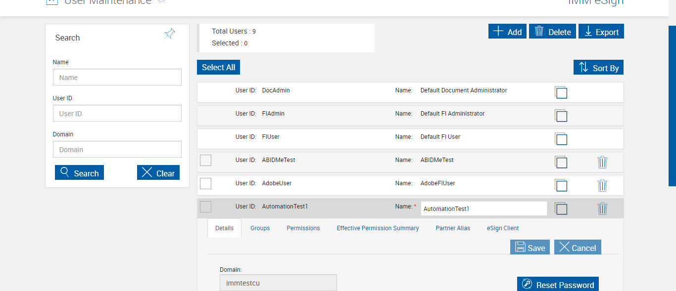Click the Export button

[x=601, y=32]
